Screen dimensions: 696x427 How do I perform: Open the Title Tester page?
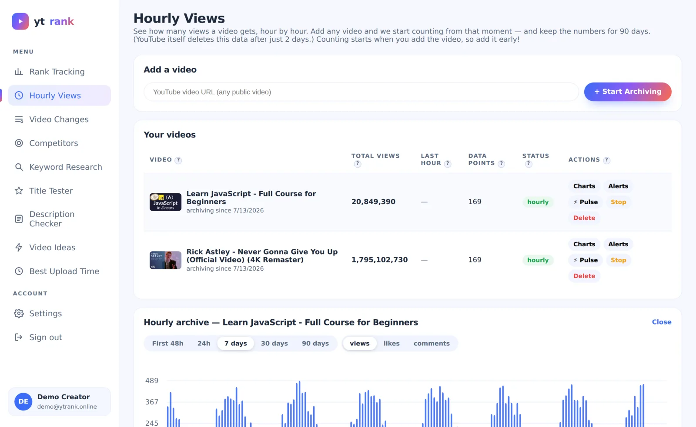tap(59, 191)
